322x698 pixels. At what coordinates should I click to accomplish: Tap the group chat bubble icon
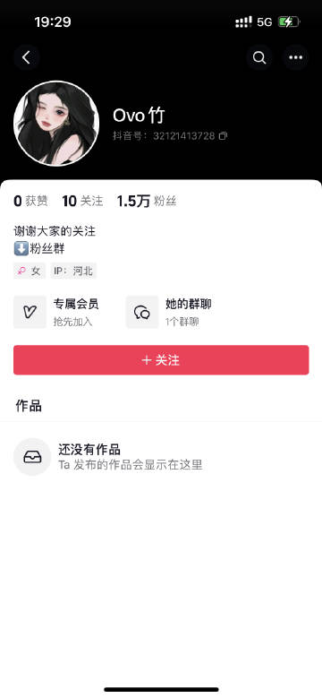(142, 312)
